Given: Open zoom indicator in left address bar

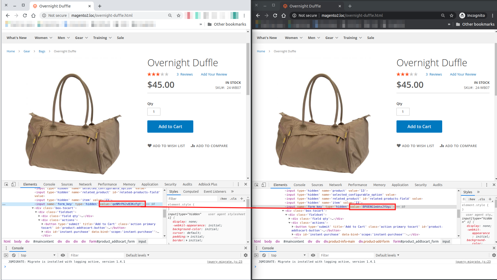Looking at the screenshot, I should coord(170,15).
